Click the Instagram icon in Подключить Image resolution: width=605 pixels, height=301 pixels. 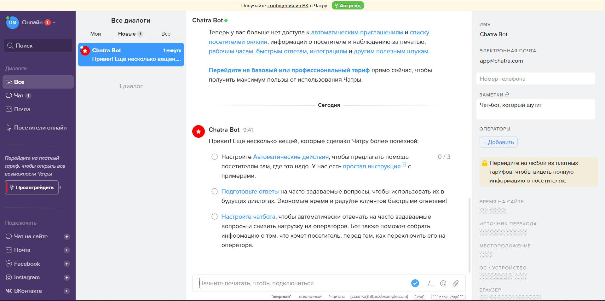coord(9,277)
